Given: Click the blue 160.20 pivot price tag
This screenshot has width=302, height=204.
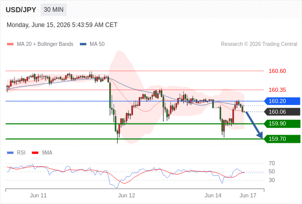Looking at the screenshot, I should click(282, 101).
